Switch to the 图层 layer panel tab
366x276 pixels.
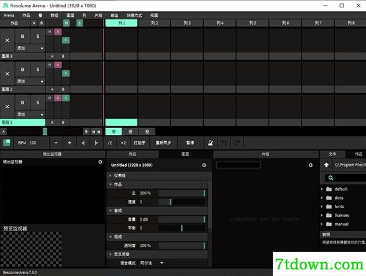click(x=185, y=154)
